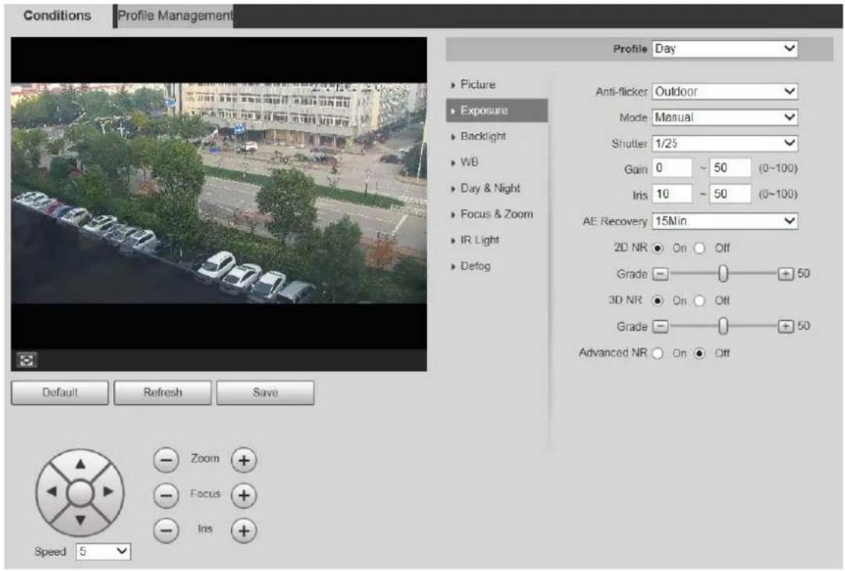This screenshot has width=845, height=571.
Task: Open the PTZ Speed dropdown
Action: click(x=104, y=551)
